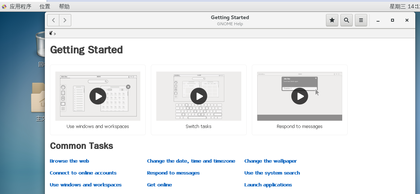Close the GNOME Help window
420x194 pixels.
407,20
